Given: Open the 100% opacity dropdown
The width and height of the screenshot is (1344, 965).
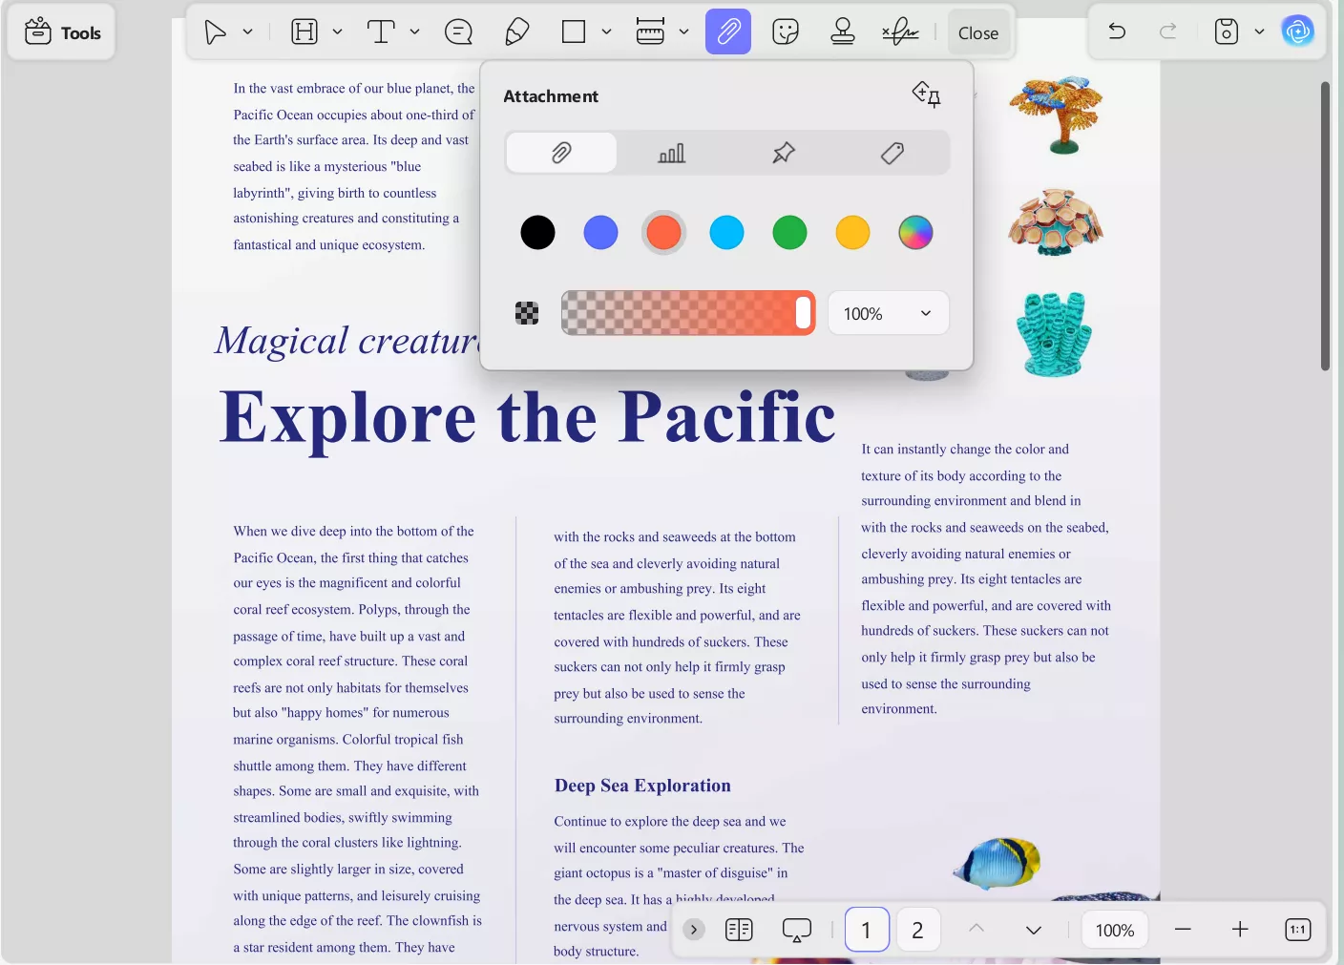Looking at the screenshot, I should click(x=889, y=313).
